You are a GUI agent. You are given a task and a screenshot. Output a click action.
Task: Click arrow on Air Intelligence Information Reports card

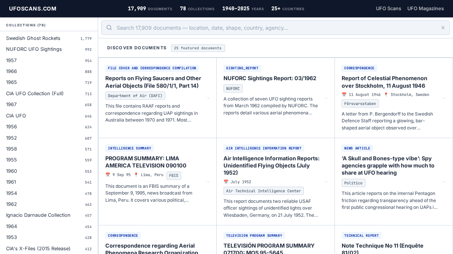tap(325, 182)
